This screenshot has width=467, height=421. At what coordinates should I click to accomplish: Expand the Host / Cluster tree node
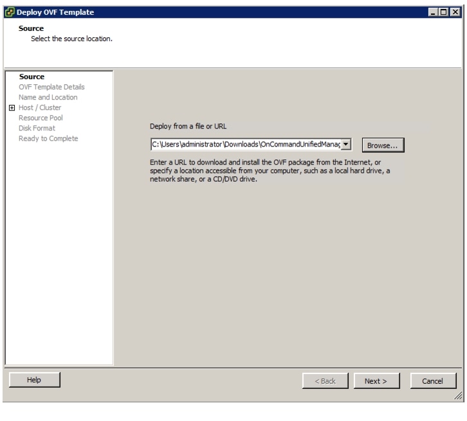[12, 108]
